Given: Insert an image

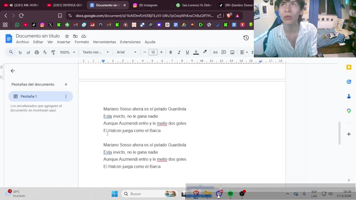Looking at the screenshot, I should click(x=232, y=52).
